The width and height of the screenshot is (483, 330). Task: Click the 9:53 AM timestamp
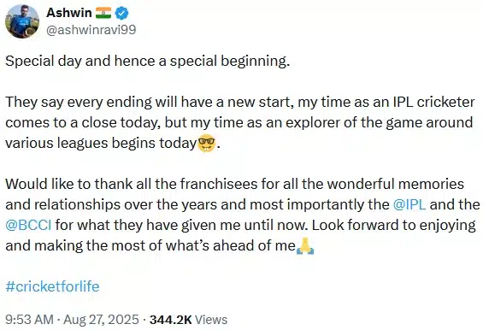[x=30, y=320]
